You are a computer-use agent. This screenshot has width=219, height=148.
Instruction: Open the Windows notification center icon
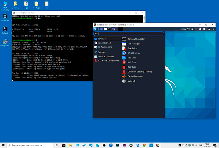coord(215,145)
